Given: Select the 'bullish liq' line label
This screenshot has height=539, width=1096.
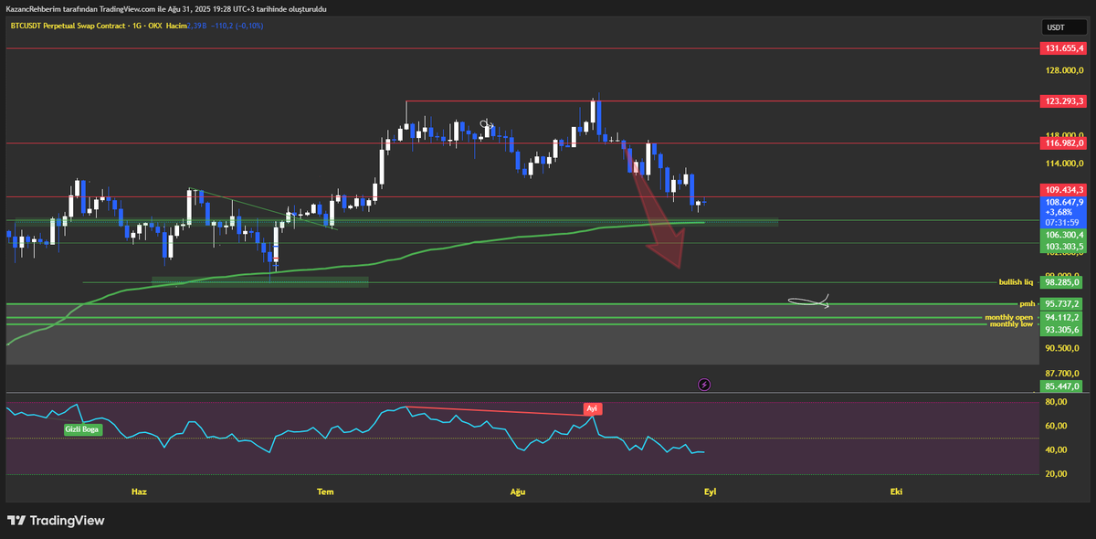Looking at the screenshot, I should tap(1016, 282).
